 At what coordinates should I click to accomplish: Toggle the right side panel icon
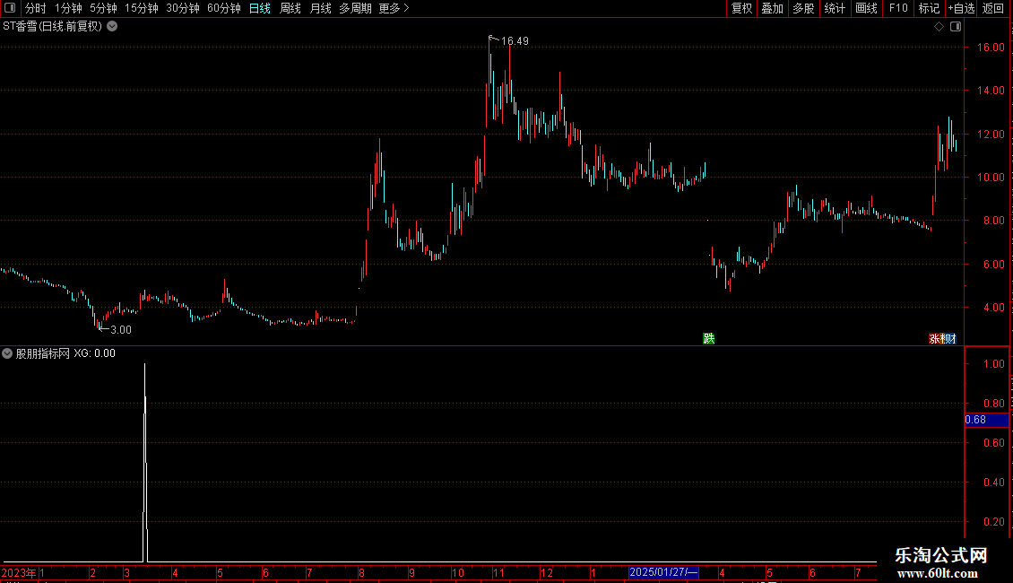(x=956, y=27)
